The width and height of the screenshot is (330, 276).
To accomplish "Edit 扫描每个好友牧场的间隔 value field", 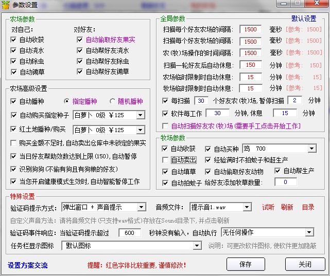I will pyautogui.click(x=250, y=42).
